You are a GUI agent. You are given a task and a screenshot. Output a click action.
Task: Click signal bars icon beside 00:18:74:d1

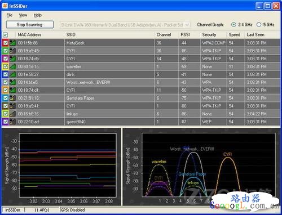click(12, 90)
